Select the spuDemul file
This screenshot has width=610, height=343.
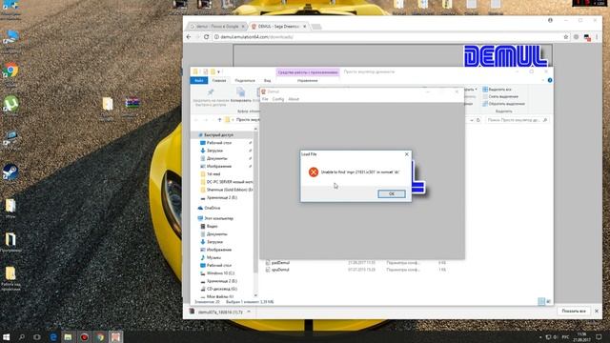[x=280, y=270]
